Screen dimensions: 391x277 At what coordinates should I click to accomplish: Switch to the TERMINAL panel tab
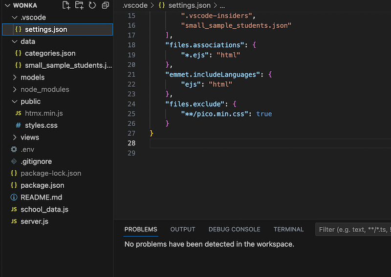(x=288, y=229)
